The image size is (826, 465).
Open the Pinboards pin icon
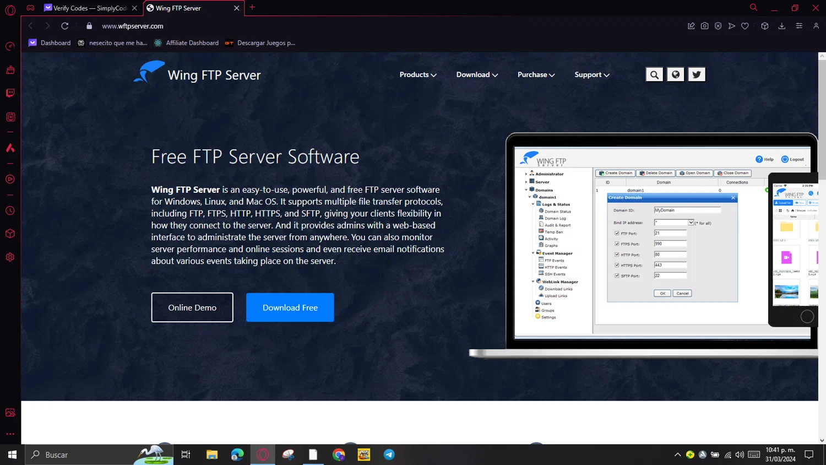tap(691, 26)
